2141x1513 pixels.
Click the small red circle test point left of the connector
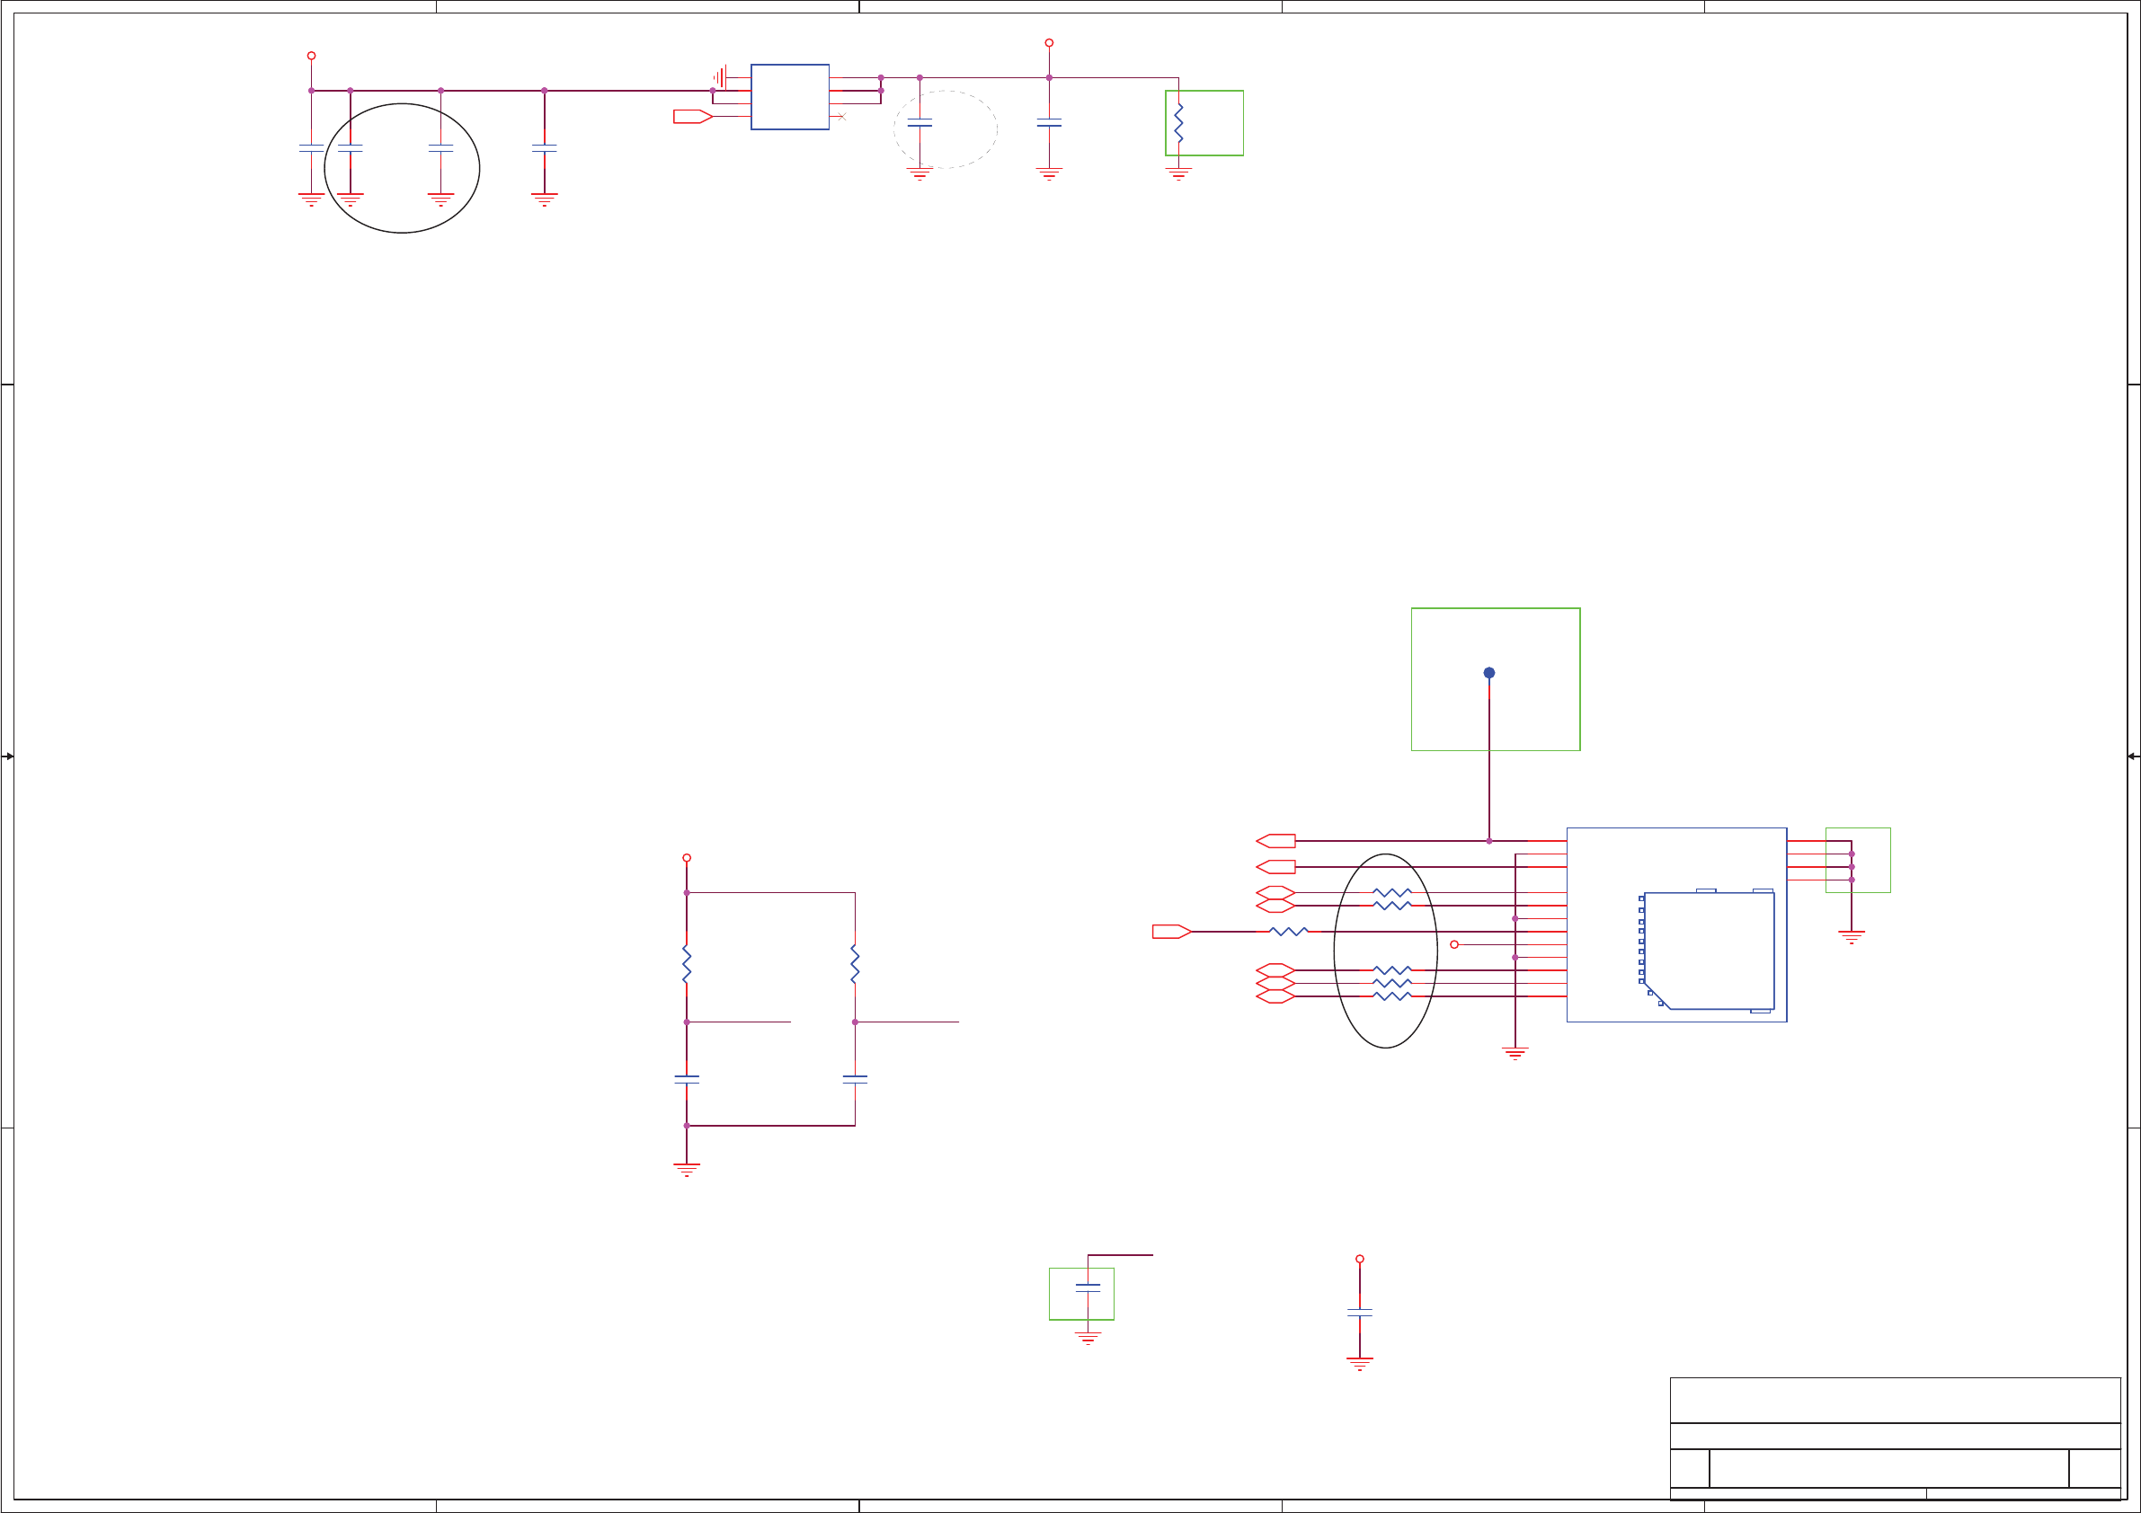[1453, 944]
